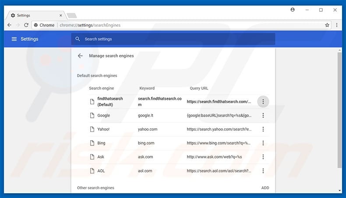Image resolution: width=346 pixels, height=198 pixels.
Task: Bookmark this page with the star
Action: [327, 25]
